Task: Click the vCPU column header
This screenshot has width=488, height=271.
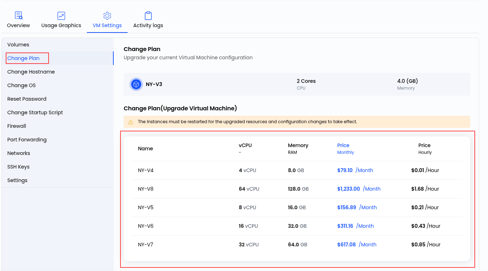Action: click(245, 149)
